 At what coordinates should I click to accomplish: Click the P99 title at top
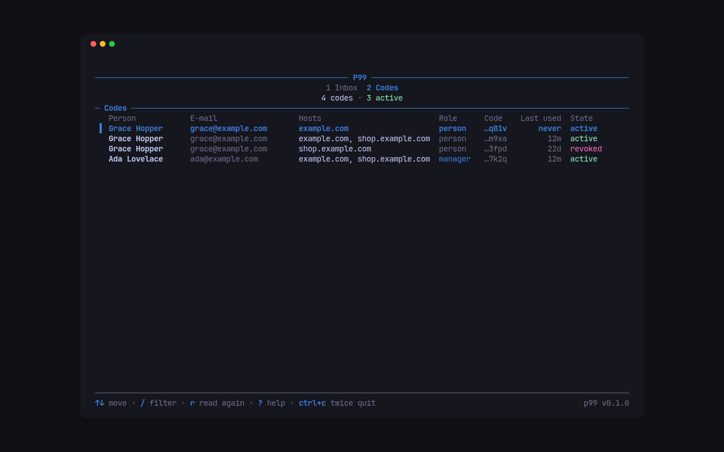click(360, 78)
